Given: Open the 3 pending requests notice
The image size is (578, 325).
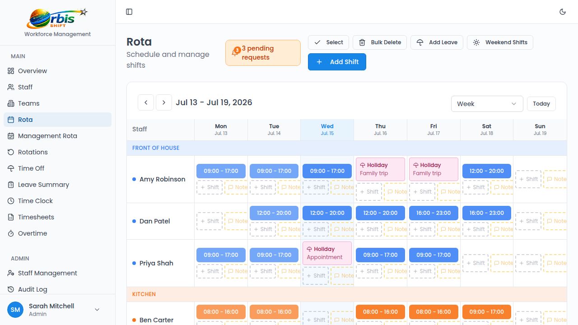Looking at the screenshot, I should pos(263,53).
